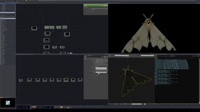Select the black-preview node right of the green chain
Image resolution: width=200 pixels, height=112 pixels.
click(67, 34)
